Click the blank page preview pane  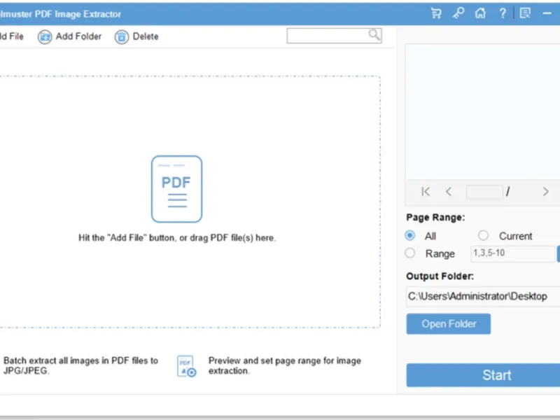tap(482, 112)
